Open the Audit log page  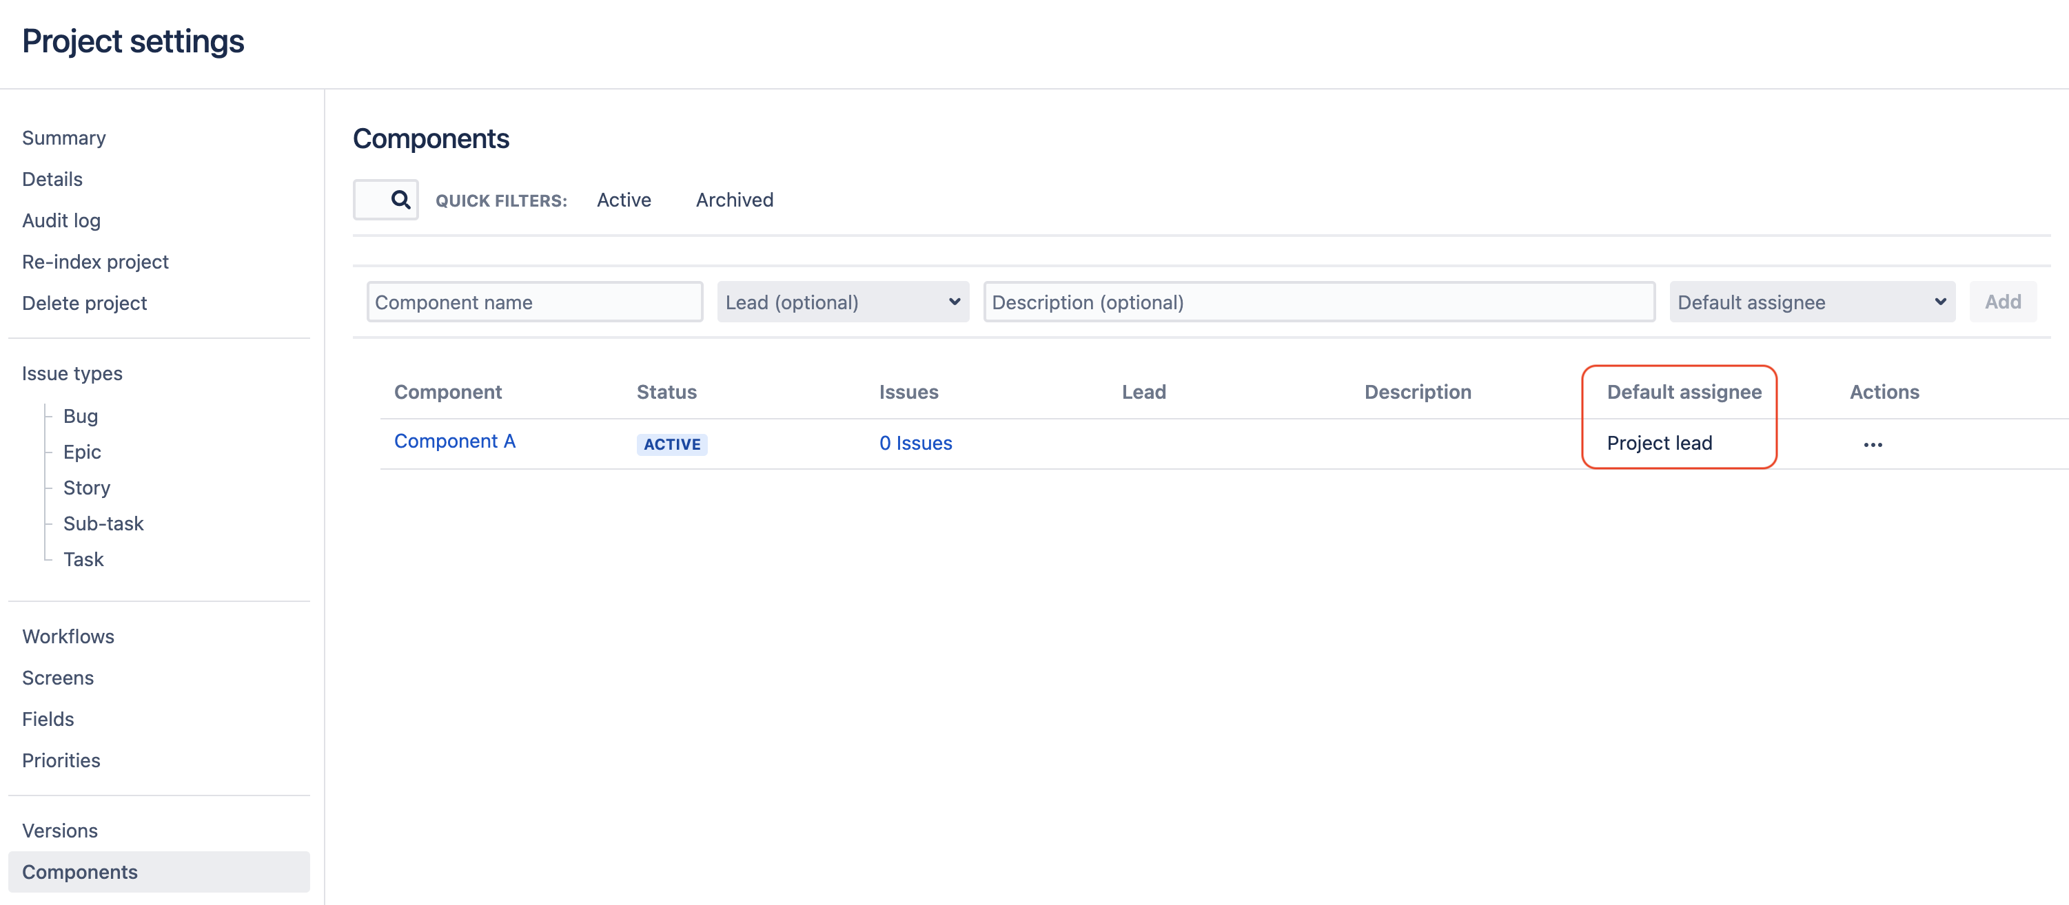click(61, 220)
